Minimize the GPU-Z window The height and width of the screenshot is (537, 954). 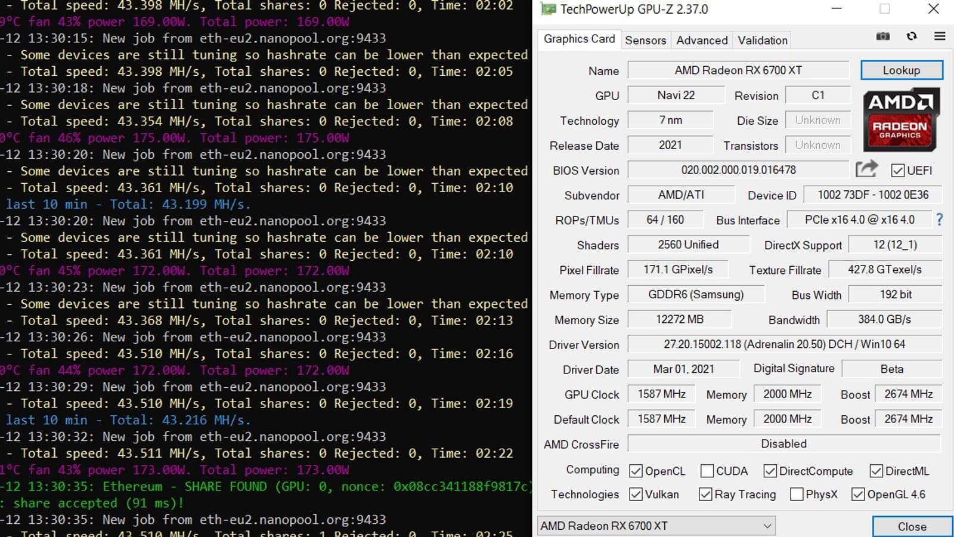point(837,9)
